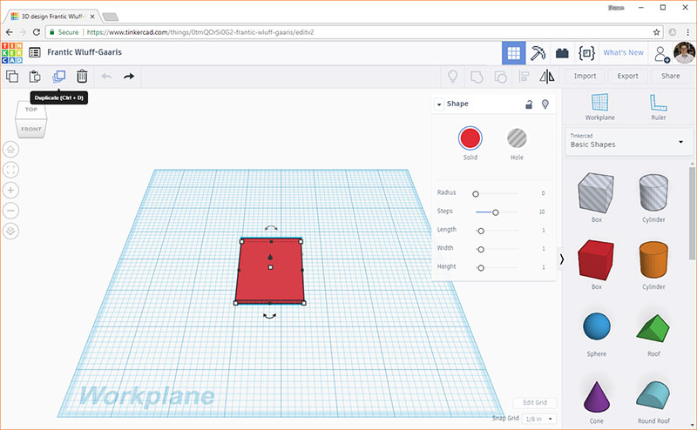Click the Paste clipboard icon

(35, 77)
